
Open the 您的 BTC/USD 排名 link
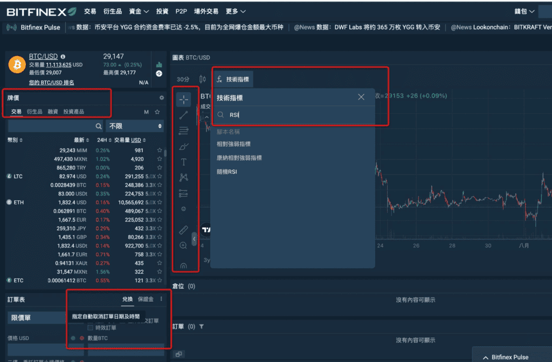coord(51,82)
